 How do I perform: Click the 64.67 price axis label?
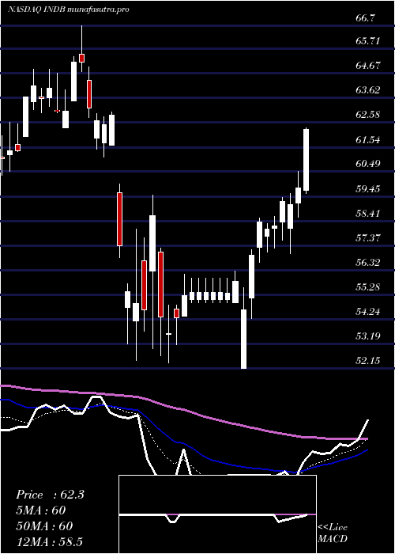click(x=368, y=66)
